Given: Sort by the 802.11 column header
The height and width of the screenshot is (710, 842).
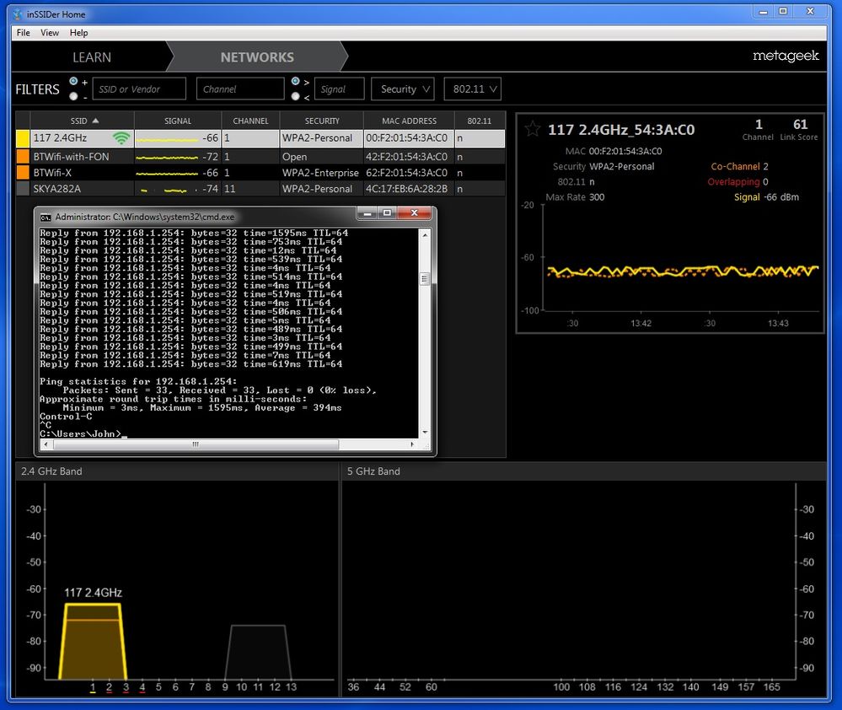Looking at the screenshot, I should point(479,121).
